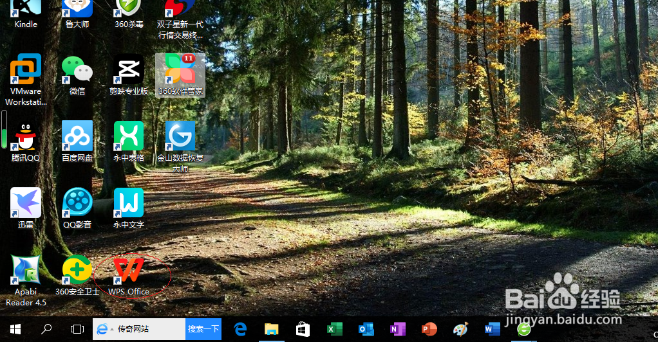
Task: Launch QQ影音 desktop shortcut
Action: coord(77,208)
